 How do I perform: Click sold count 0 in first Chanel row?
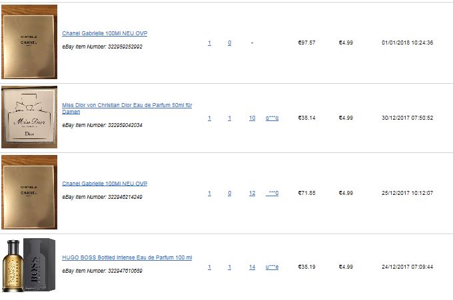pos(229,43)
